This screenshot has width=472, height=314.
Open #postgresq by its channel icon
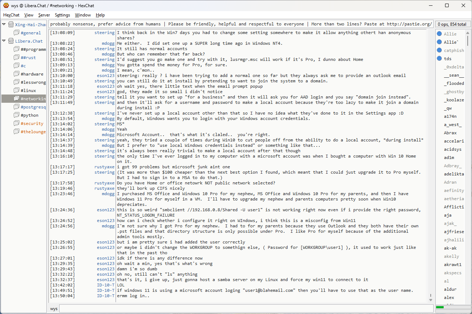[17, 107]
